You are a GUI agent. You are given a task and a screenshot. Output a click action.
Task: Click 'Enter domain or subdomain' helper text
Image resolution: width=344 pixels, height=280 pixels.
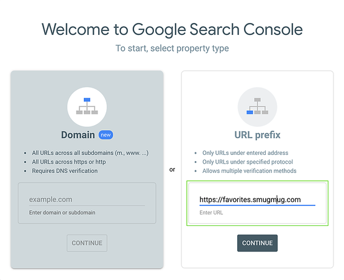click(62, 213)
